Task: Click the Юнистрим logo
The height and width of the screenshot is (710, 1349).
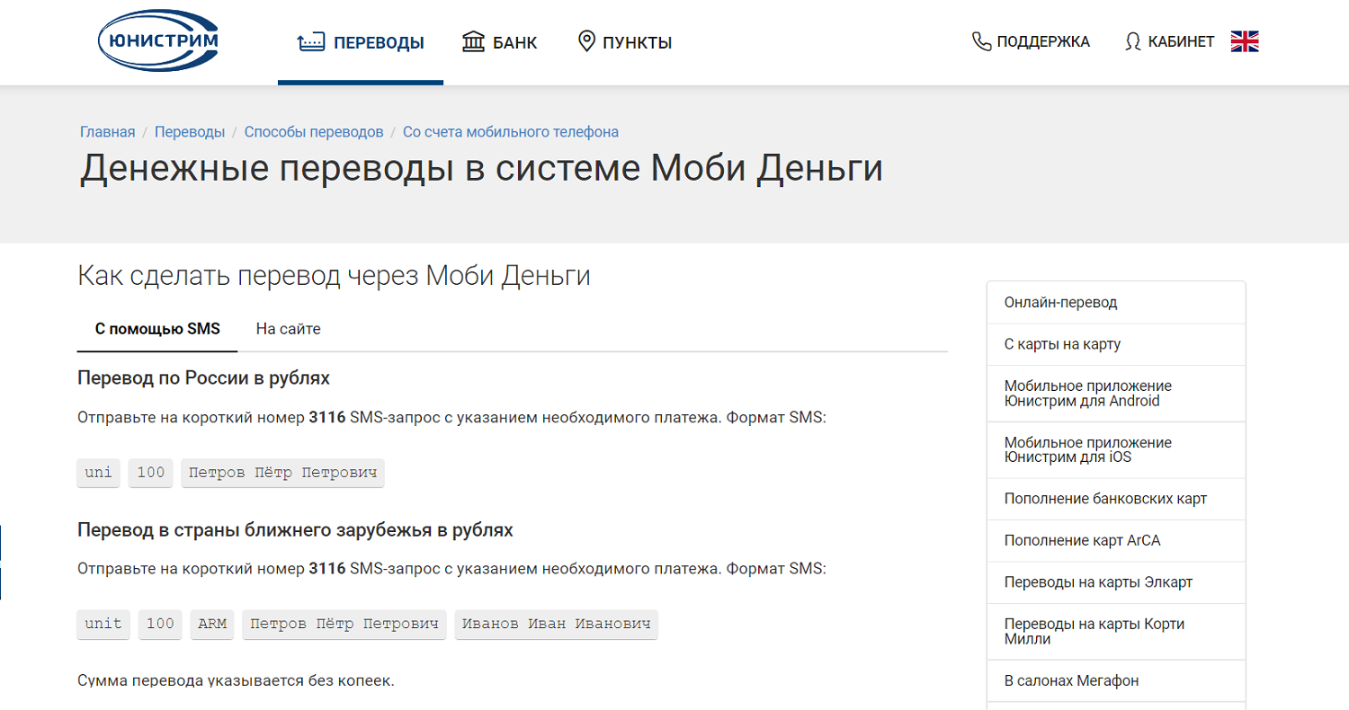Action: pos(158,39)
